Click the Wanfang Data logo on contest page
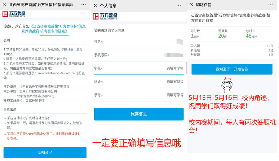The height and width of the screenshot is (161, 279). pyautogui.click(x=14, y=14)
